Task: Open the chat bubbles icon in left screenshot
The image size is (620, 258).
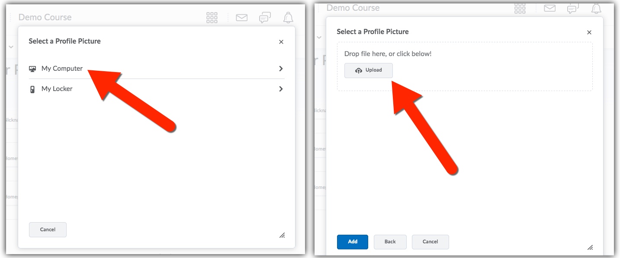Action: 265,18
